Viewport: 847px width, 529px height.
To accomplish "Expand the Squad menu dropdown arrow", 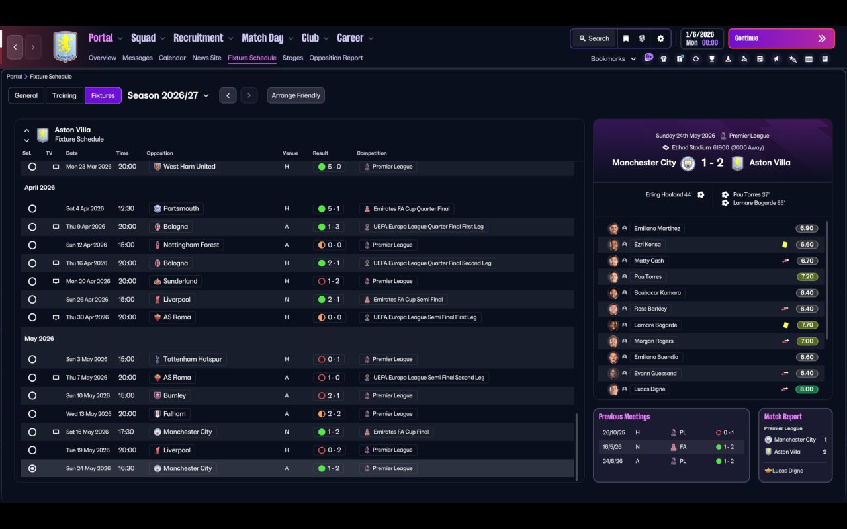I will 163,39.
